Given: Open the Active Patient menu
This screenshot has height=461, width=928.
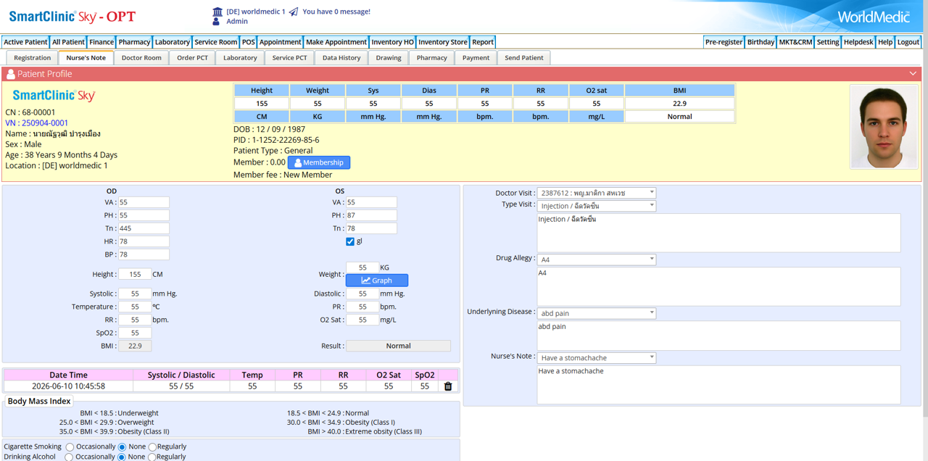Looking at the screenshot, I should 25,42.
